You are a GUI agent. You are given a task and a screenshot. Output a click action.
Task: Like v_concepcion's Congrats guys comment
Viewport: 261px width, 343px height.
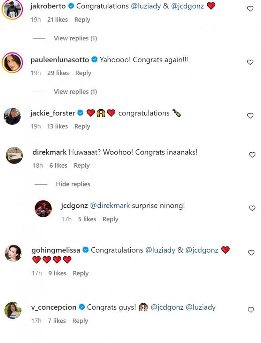click(250, 310)
